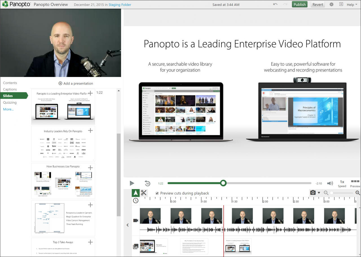Click the Panopto logo

click(x=16, y=4)
